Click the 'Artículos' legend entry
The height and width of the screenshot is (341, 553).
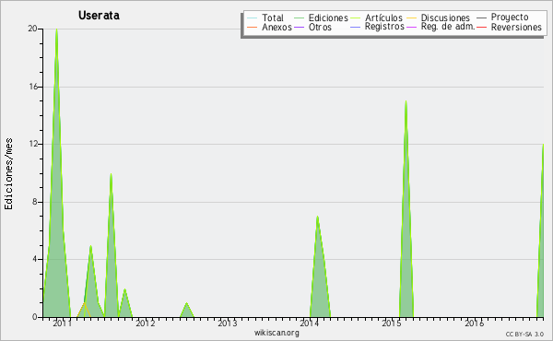click(x=376, y=18)
